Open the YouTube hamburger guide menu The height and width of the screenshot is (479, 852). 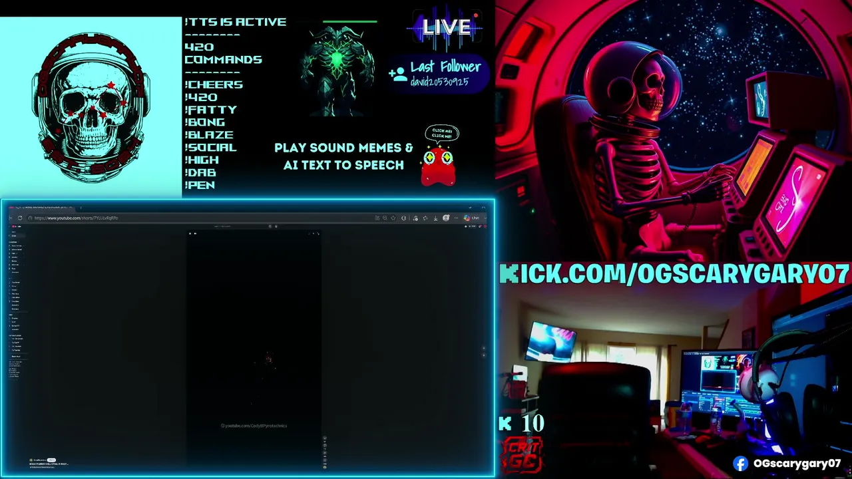(x=11, y=226)
